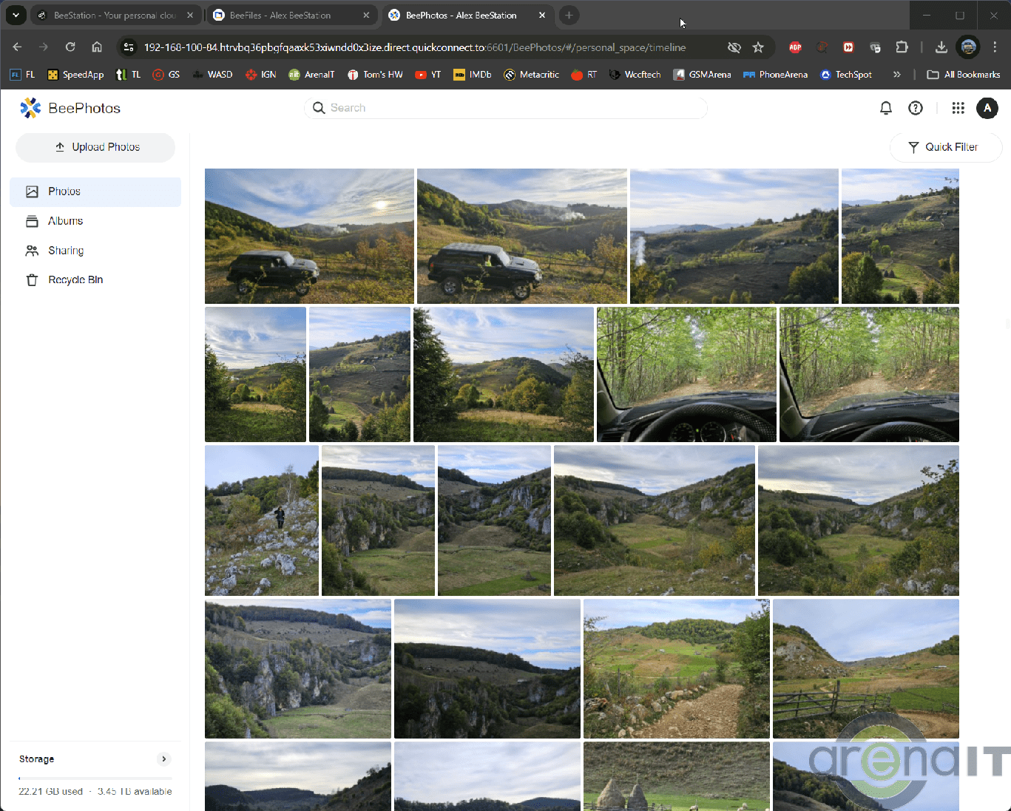
Task: Open the Recycle Bin section
Action: (75, 280)
